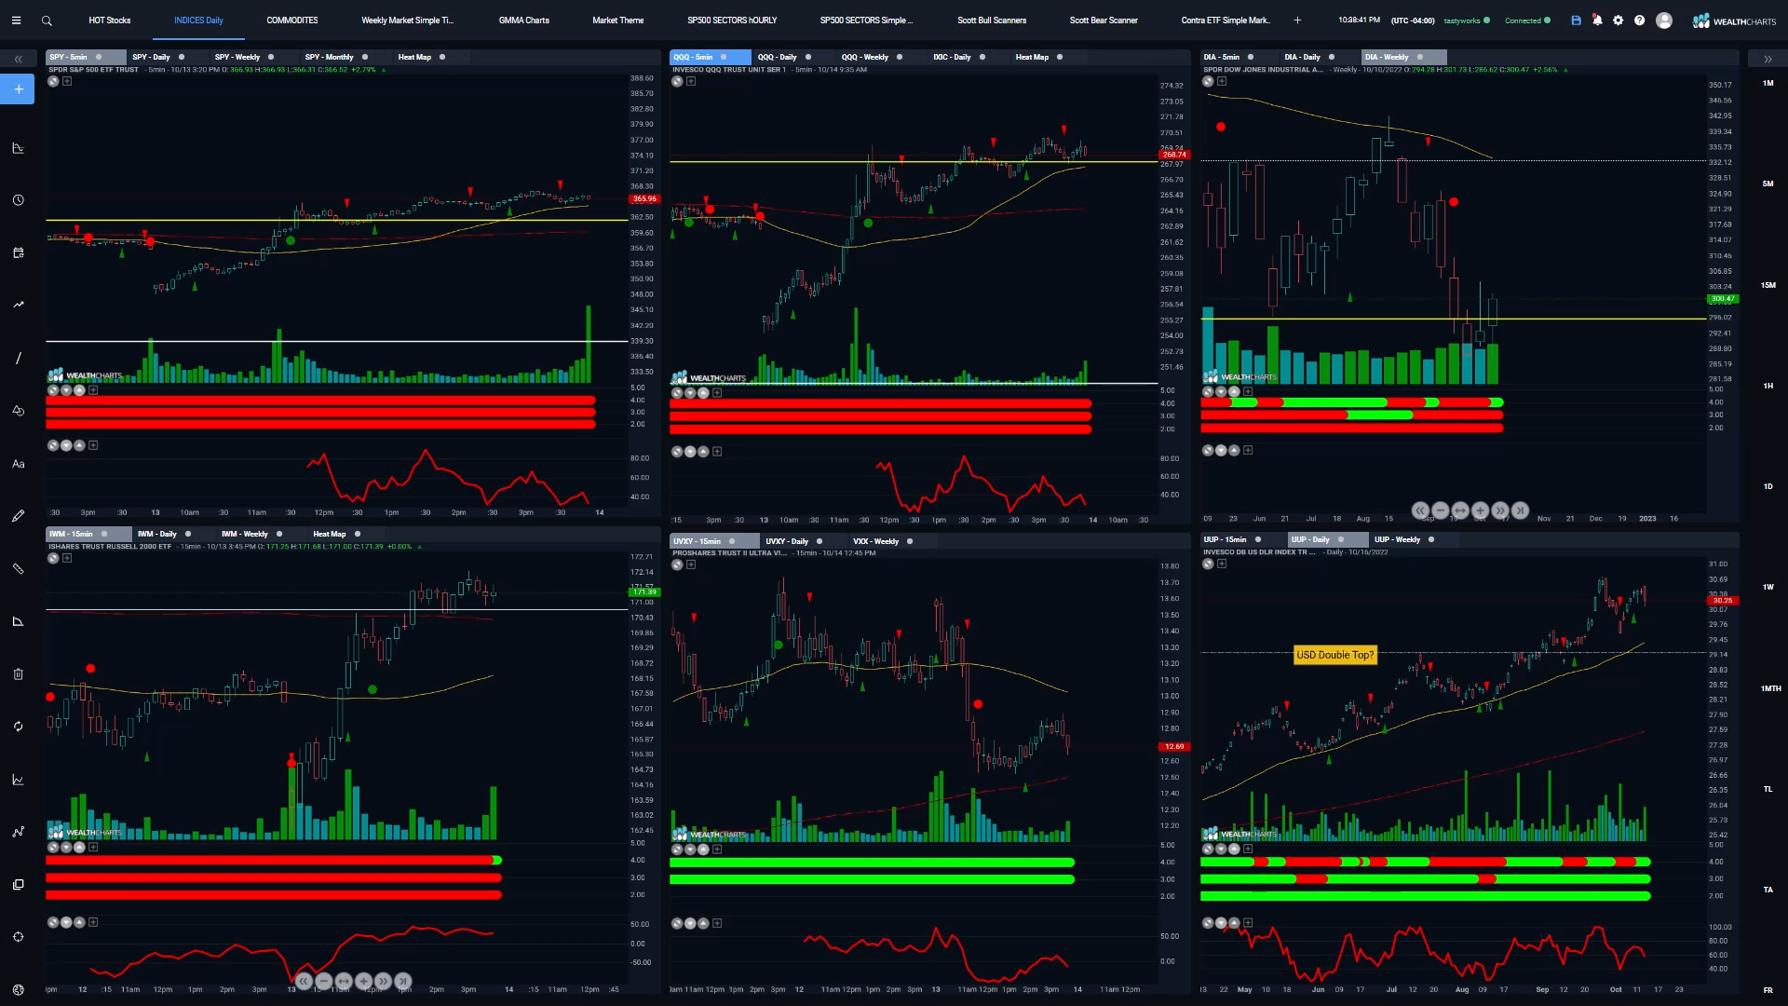Screen dimensions: 1788x1006
Task: Switch to UUP - Weekly chart tab
Action: click(x=1397, y=539)
